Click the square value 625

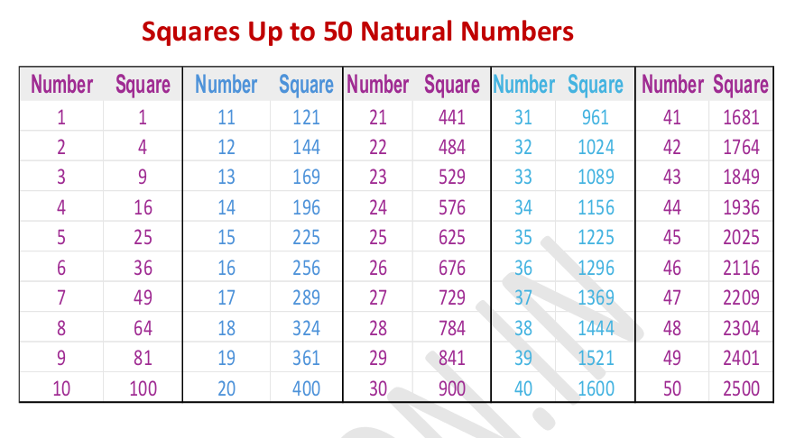point(452,238)
